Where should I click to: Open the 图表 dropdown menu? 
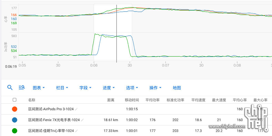(x=39, y=88)
